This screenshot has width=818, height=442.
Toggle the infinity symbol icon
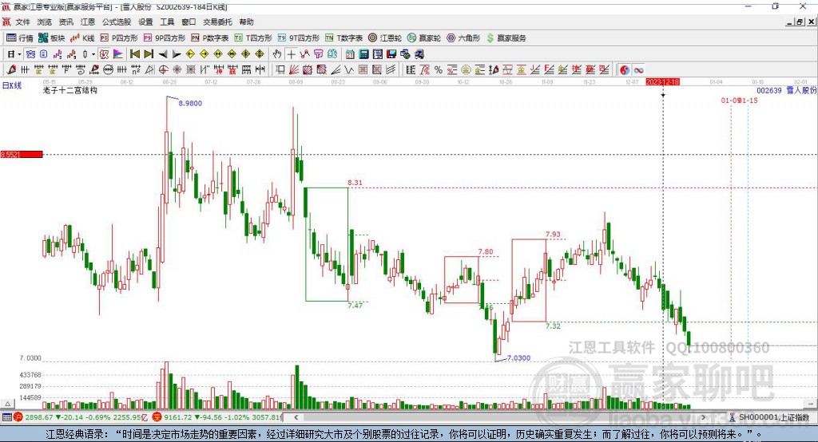point(638,70)
